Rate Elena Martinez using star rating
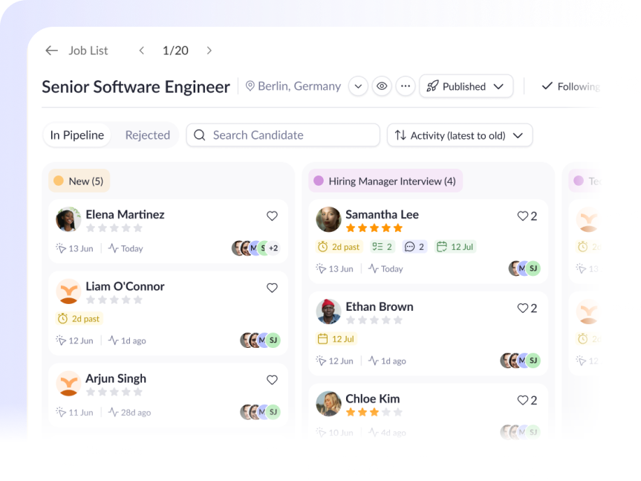 [x=114, y=228]
